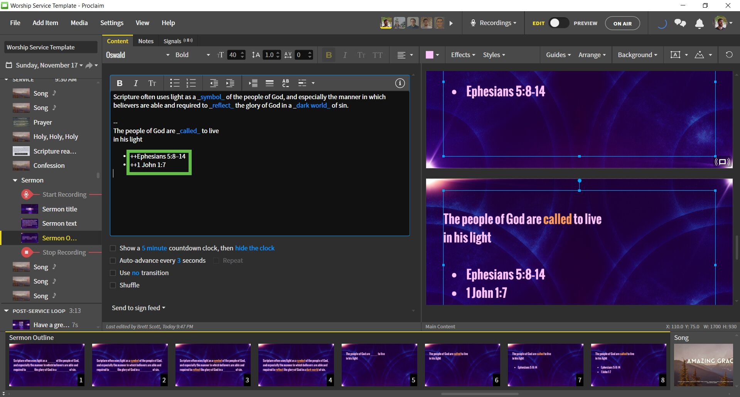Screen dimensions: 740x397
Task: Click the on-screen Bible icon on slide preview
Action: tap(723, 162)
